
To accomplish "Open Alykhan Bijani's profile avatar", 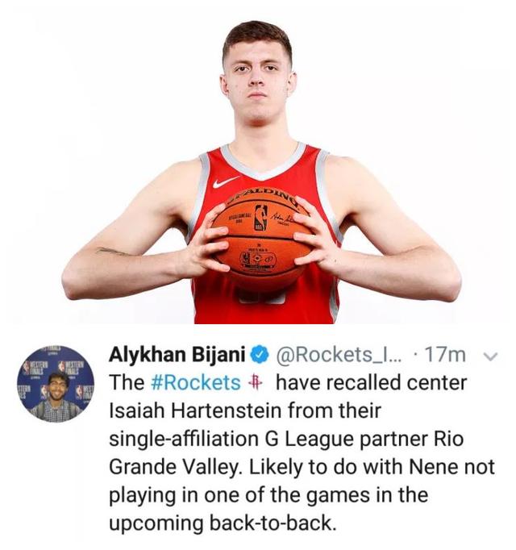I will pyautogui.click(x=56, y=384).
